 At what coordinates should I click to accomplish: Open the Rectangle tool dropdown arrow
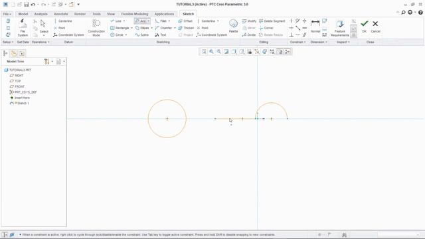pyautogui.click(x=131, y=28)
